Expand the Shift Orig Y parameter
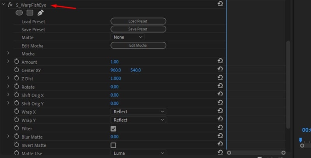311x158 pixels. (8, 103)
